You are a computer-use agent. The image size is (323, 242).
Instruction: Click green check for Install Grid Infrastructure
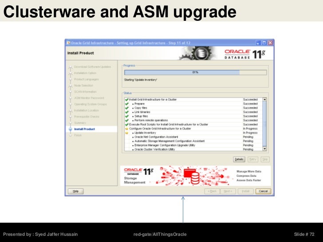coord(127,100)
